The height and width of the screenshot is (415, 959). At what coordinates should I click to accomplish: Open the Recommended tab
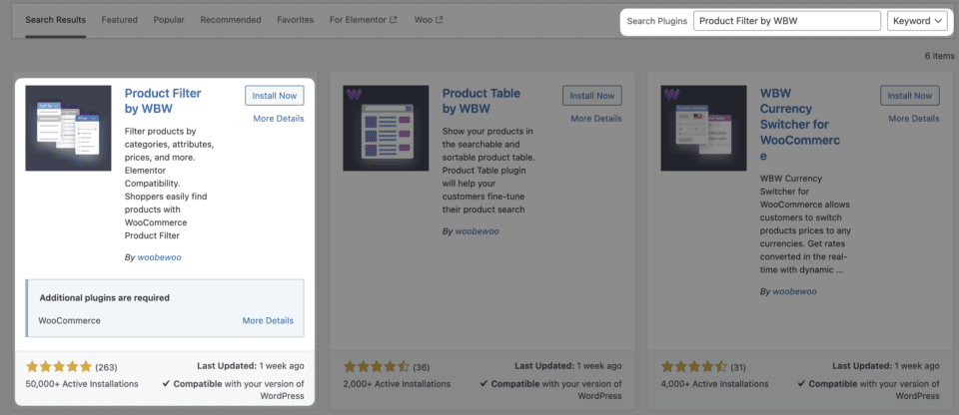229,20
